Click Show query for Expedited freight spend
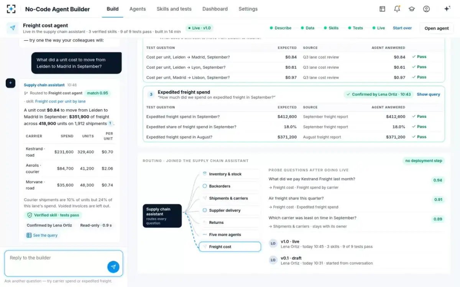 tap(428, 94)
